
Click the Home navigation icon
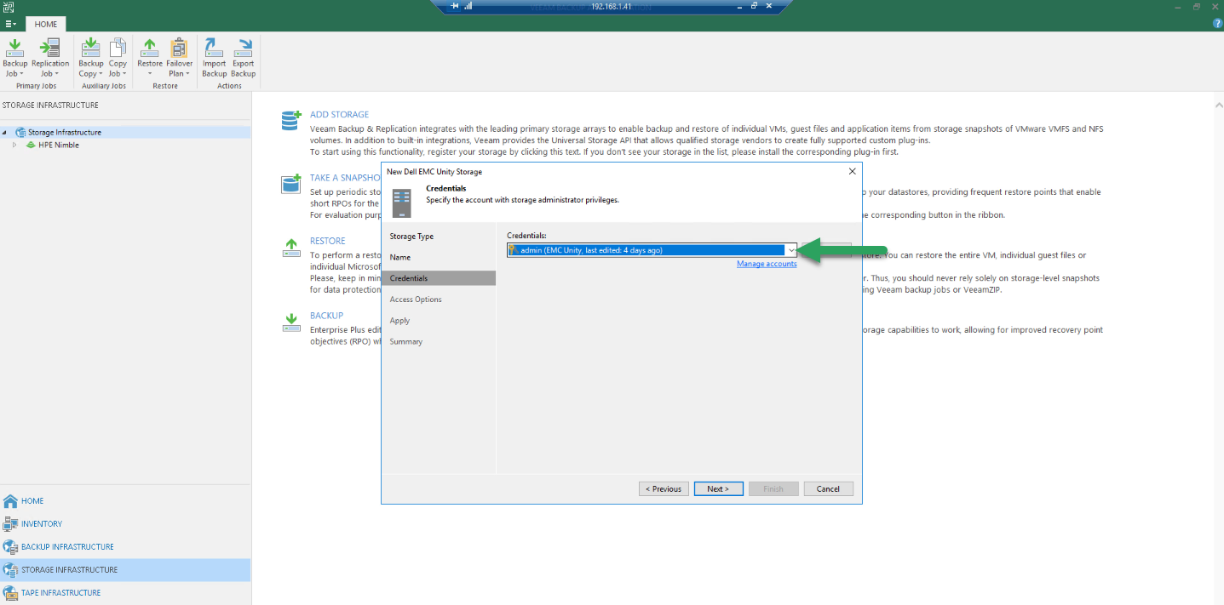click(10, 500)
